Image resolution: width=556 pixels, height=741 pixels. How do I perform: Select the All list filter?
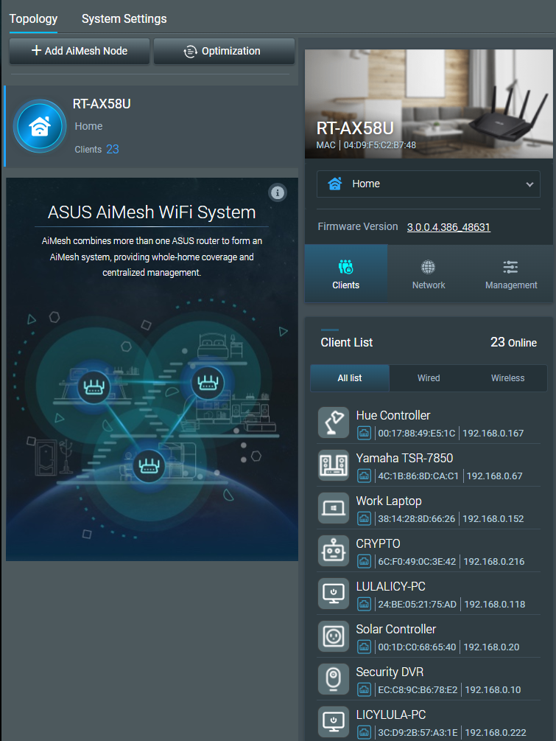click(x=350, y=378)
